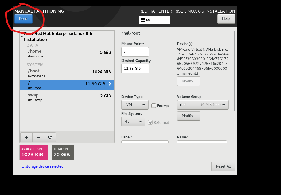Reload storage configuration with refresh icon
Screen dimensions: 281x195
coord(50,137)
